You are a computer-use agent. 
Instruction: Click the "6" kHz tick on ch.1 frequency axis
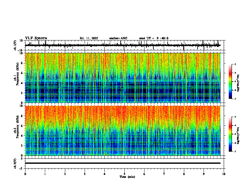[22, 73]
